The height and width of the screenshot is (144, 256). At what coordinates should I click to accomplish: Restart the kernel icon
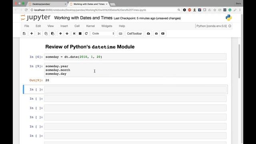click(x=86, y=34)
